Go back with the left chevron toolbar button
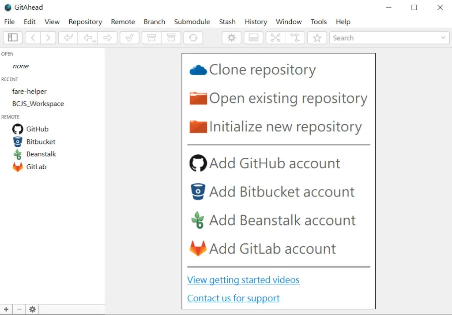452x315 pixels. pos(33,38)
